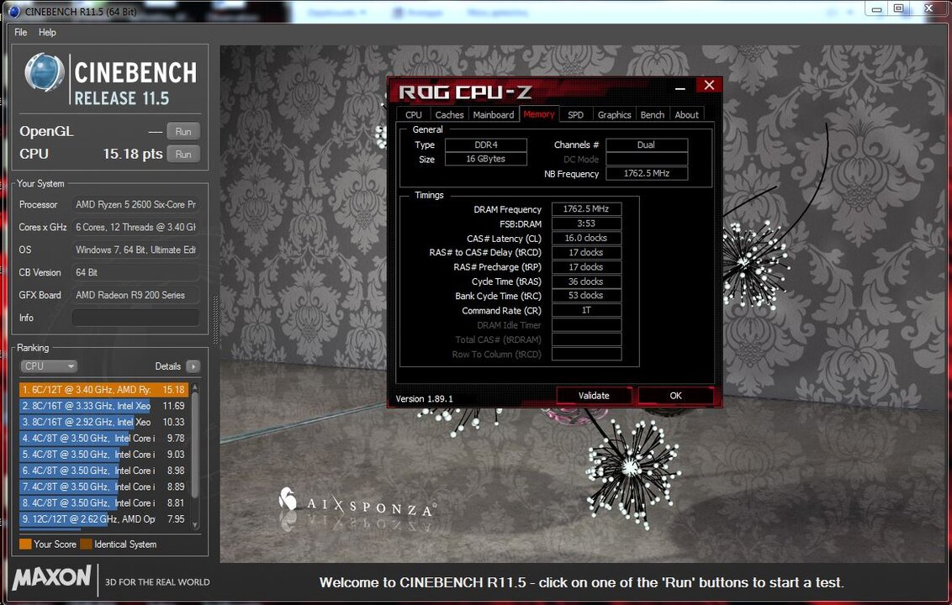Select ranking row 5 with score 9.03
Viewport: 952px width, 605px height.
103,454
